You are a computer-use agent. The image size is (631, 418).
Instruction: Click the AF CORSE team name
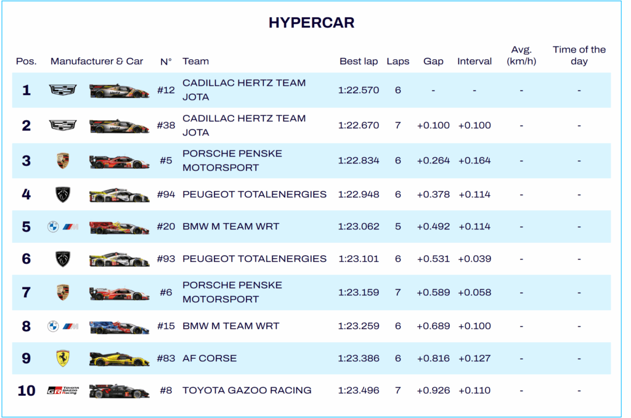[210, 358]
